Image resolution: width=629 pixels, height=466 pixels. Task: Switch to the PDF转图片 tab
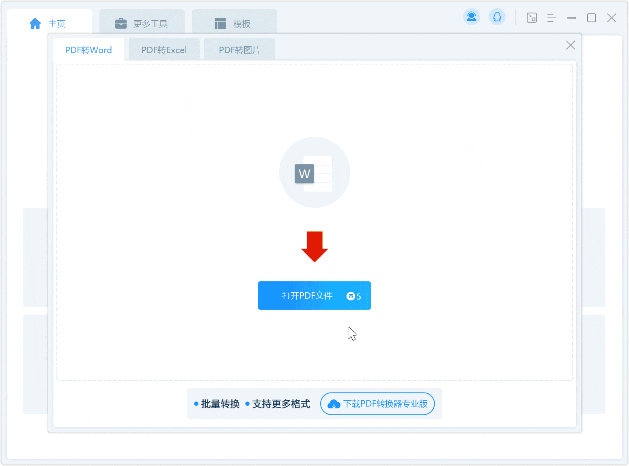239,49
